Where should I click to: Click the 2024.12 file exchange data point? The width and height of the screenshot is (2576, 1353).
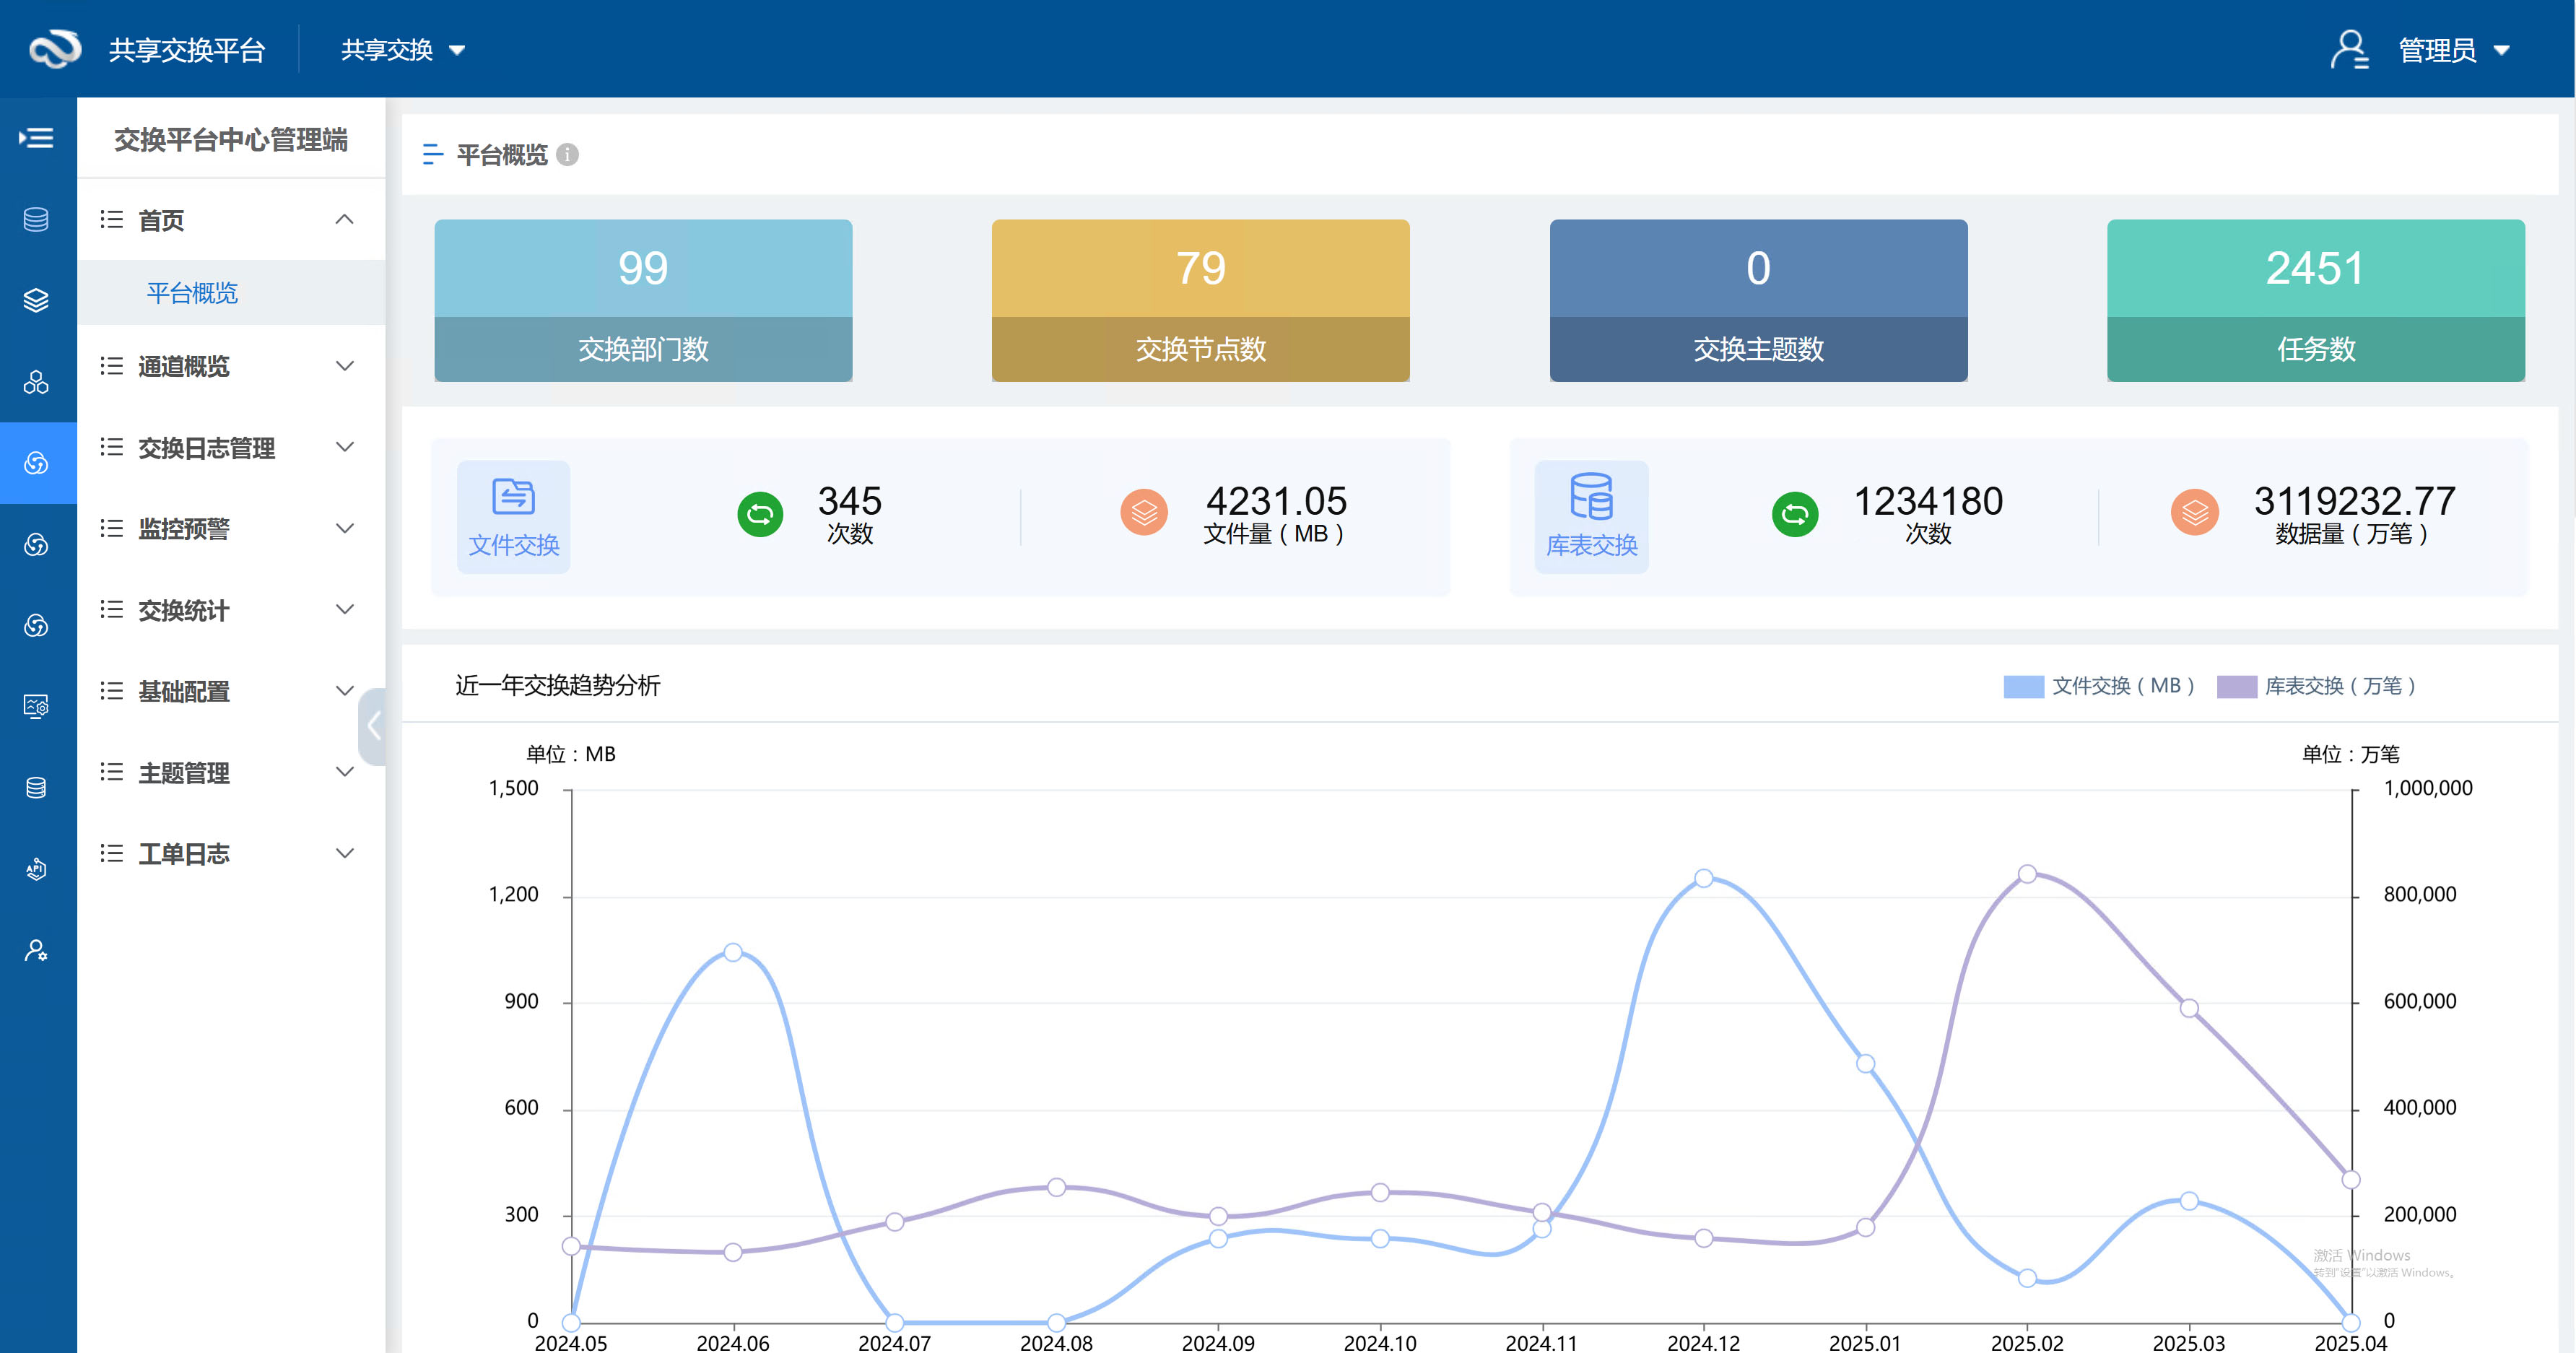(x=1704, y=878)
